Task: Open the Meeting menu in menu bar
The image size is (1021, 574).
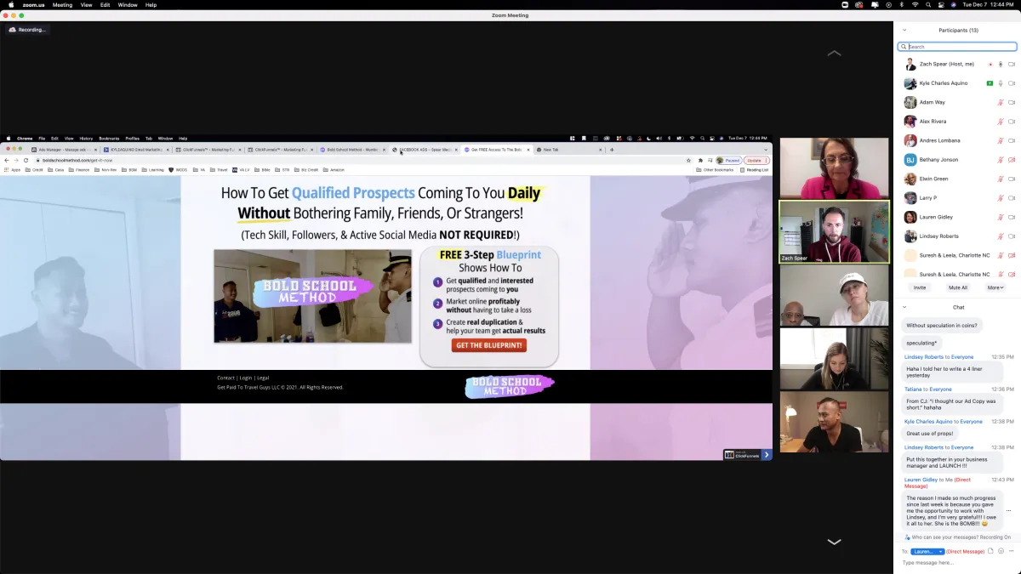Action: [62, 5]
